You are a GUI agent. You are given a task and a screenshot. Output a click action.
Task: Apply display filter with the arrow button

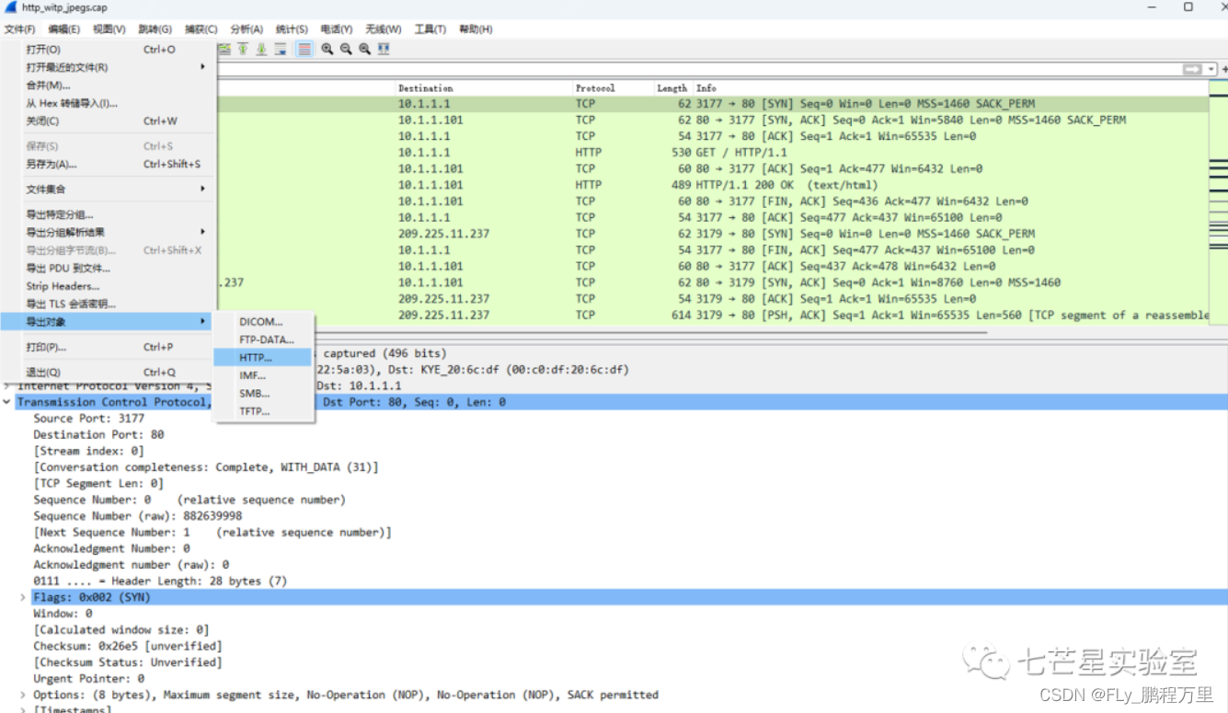click(x=1192, y=69)
